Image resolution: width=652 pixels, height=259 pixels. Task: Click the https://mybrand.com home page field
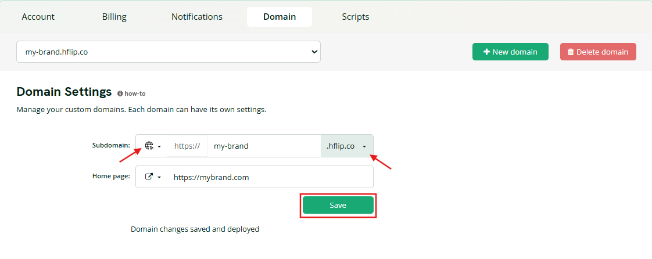[270, 177]
